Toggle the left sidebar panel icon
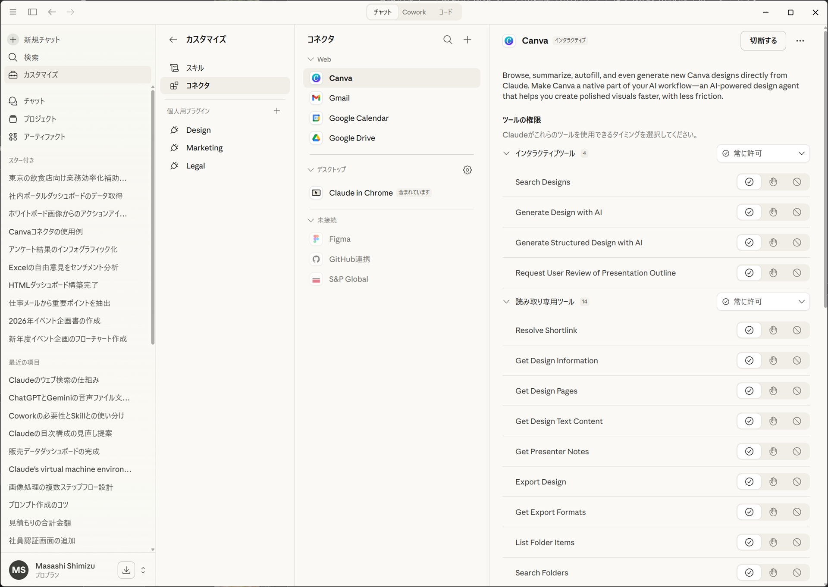Image resolution: width=828 pixels, height=587 pixels. 32,12
